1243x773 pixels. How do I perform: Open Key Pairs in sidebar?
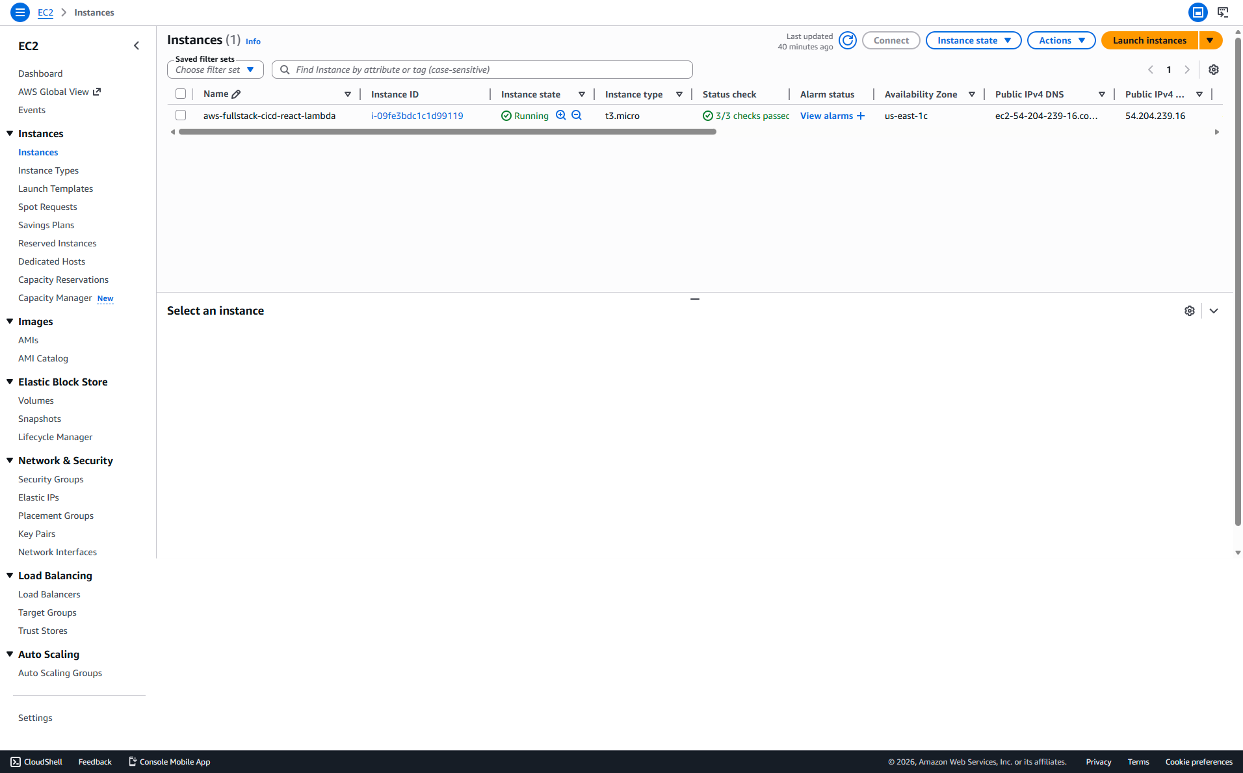coord(36,534)
